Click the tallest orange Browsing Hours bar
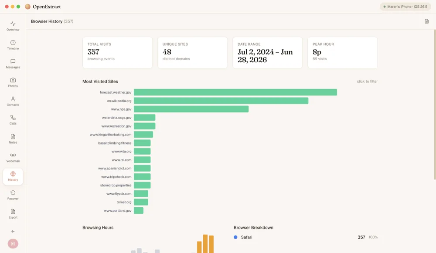 coord(205,244)
